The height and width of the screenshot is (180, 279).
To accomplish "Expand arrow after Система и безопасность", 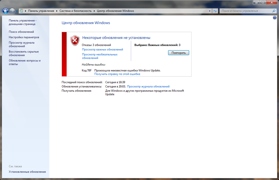I will pos(94,11).
